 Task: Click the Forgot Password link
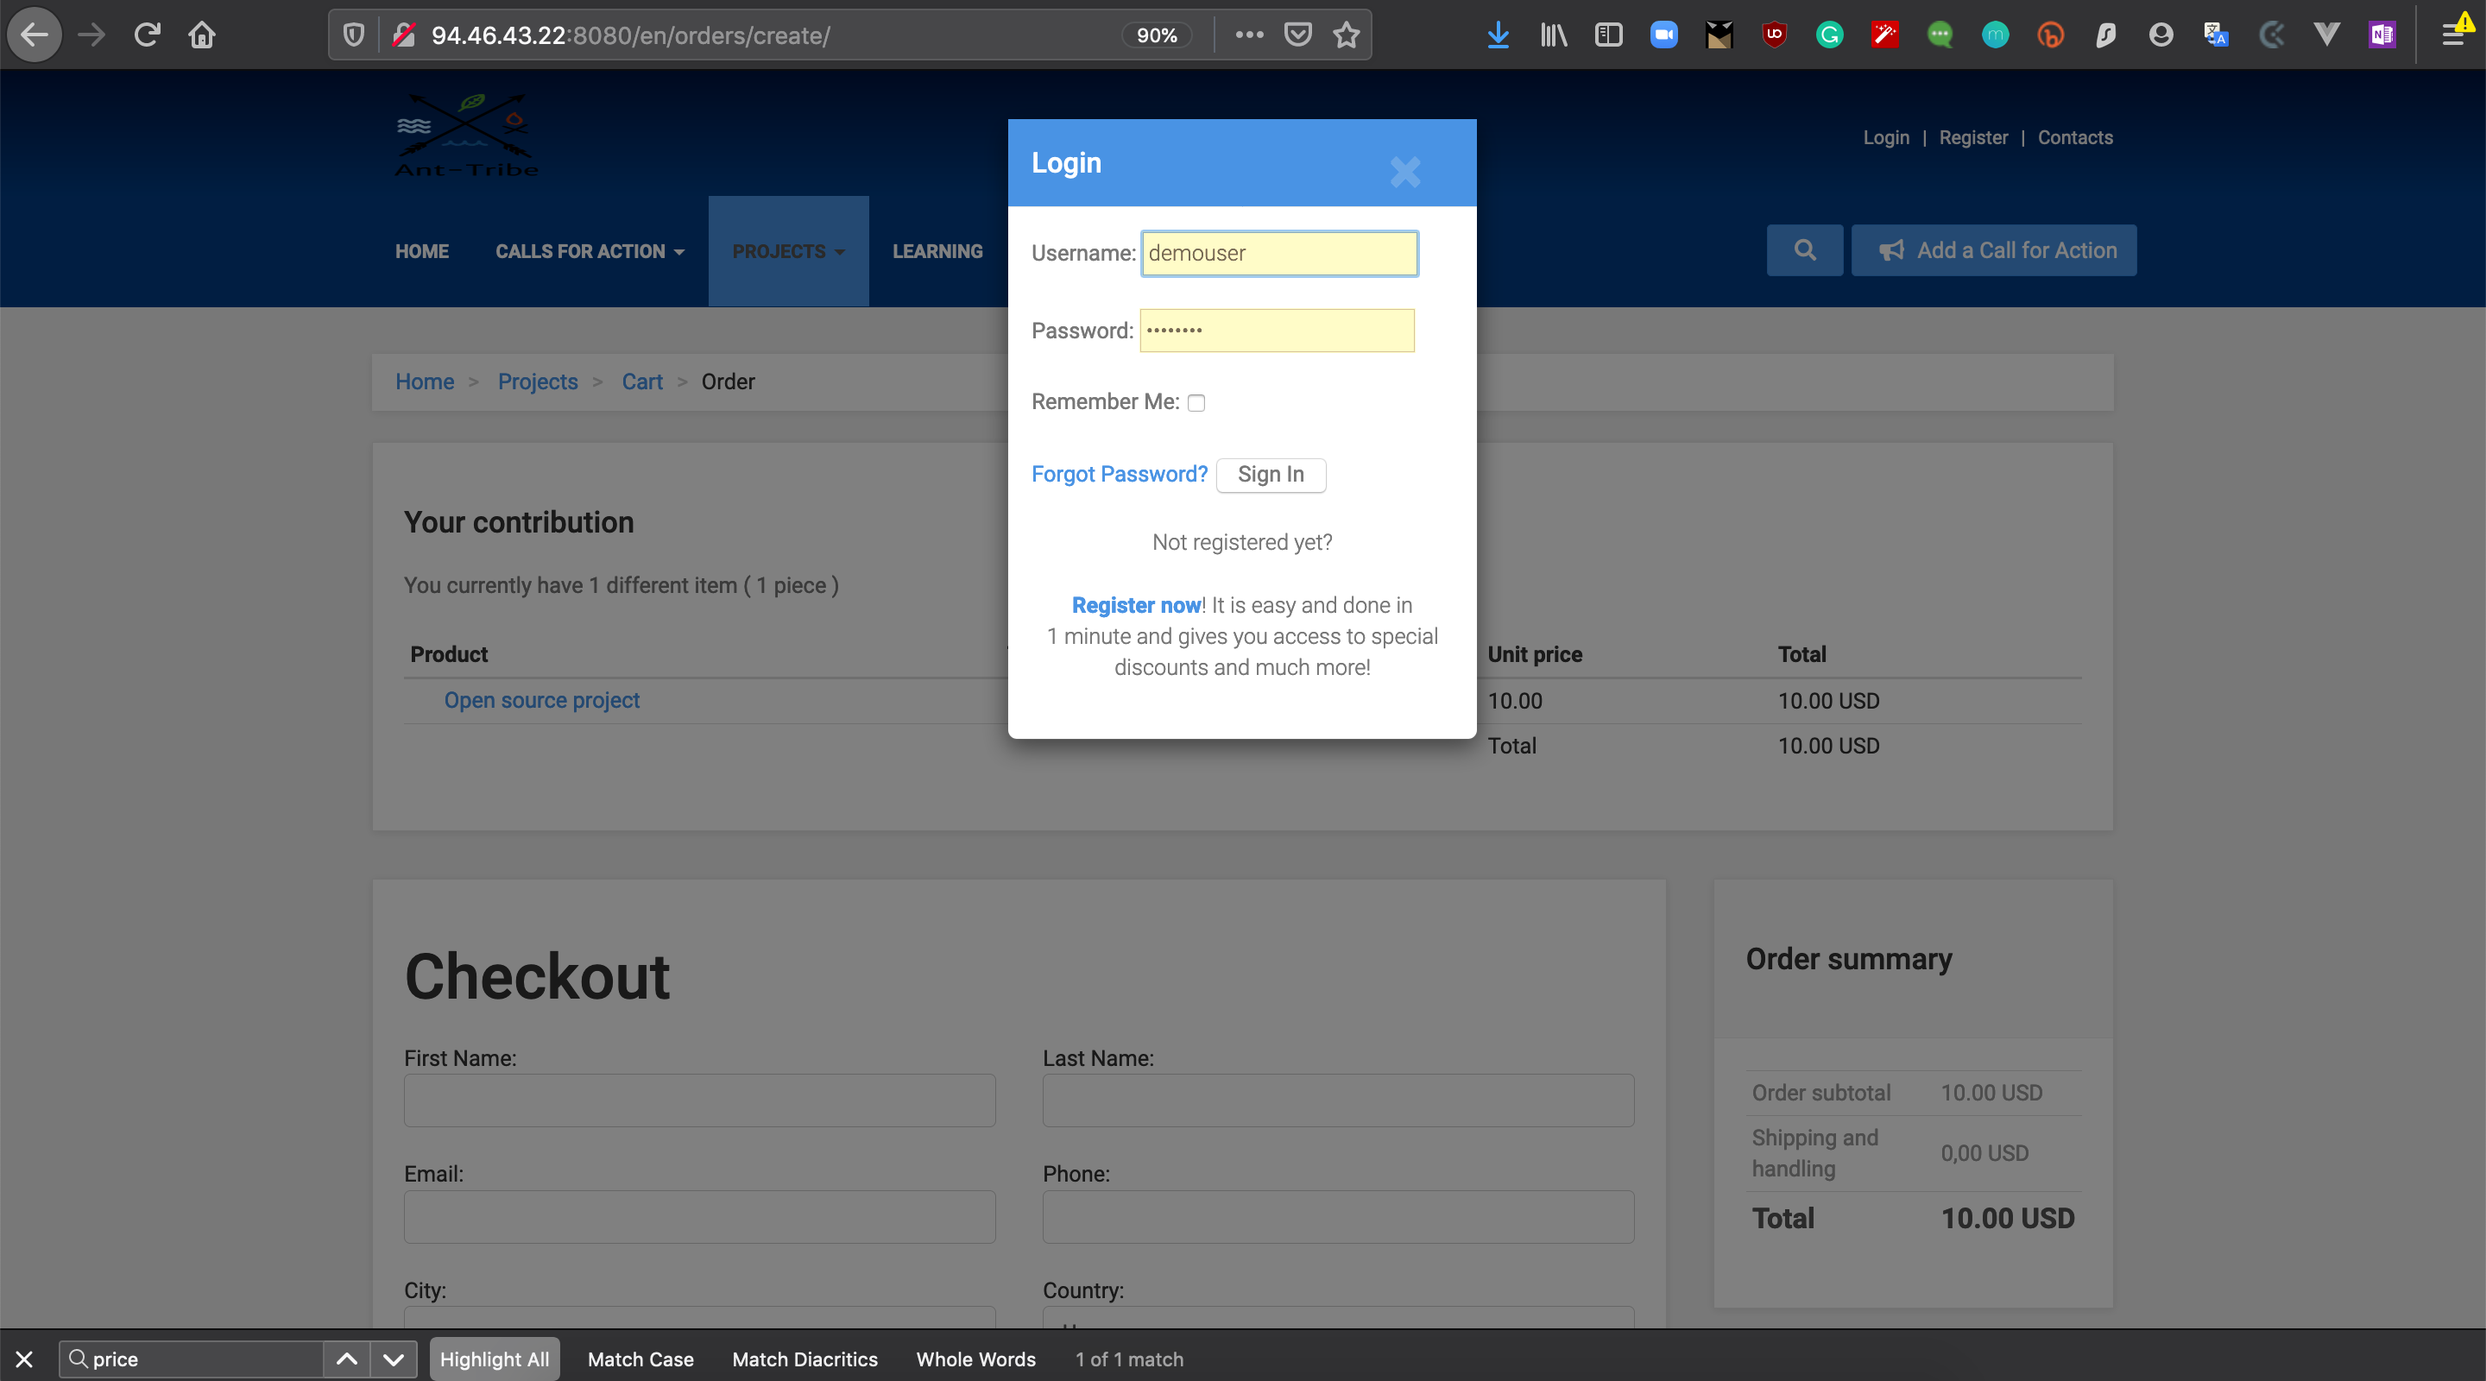[1119, 474]
